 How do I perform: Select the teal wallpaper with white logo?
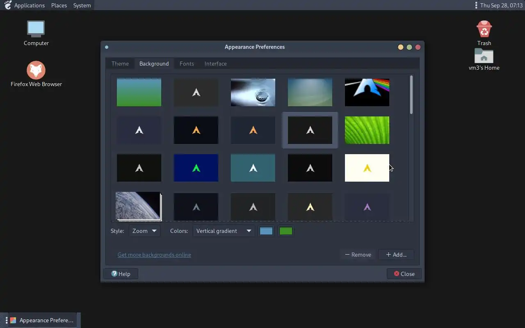pyautogui.click(x=253, y=168)
